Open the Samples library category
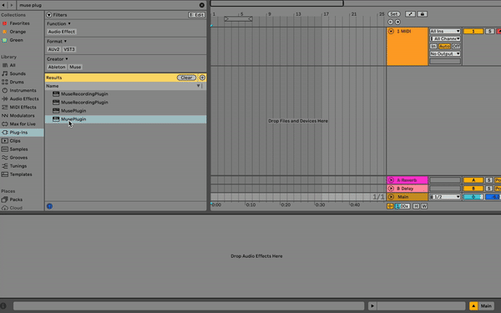The image size is (501, 313). point(18,149)
